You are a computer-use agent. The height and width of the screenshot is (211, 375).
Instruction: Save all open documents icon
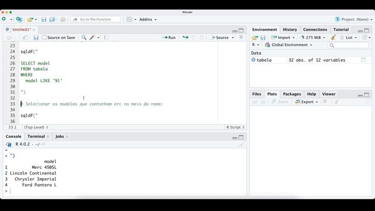click(x=52, y=19)
